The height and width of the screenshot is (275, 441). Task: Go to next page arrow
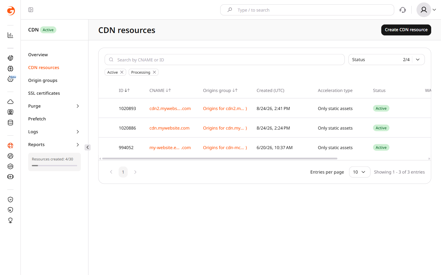pos(135,172)
